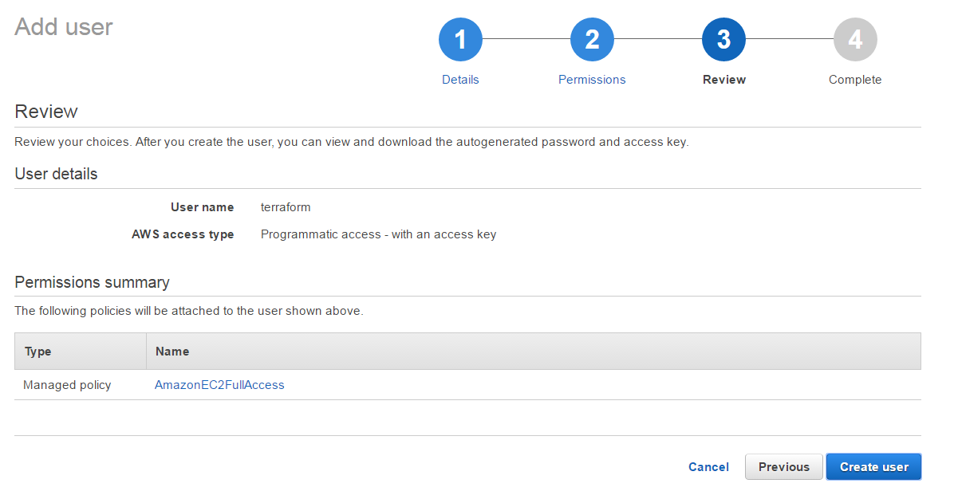The image size is (958, 499).
Task: Click the Programmatic access type text
Action: tap(378, 234)
